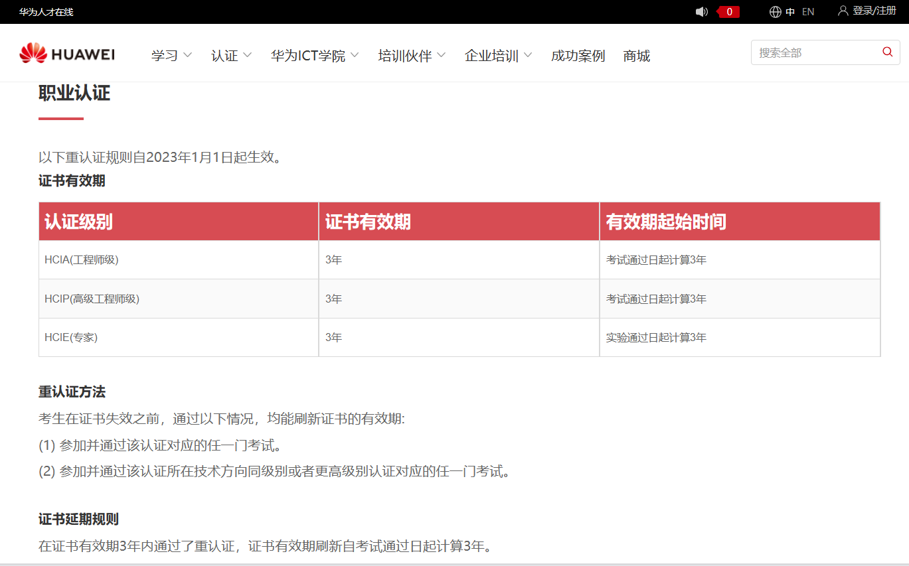Image resolution: width=909 pixels, height=566 pixels.
Task: Click 考试通过日起计算3年 in HCIA row
Action: (x=656, y=260)
